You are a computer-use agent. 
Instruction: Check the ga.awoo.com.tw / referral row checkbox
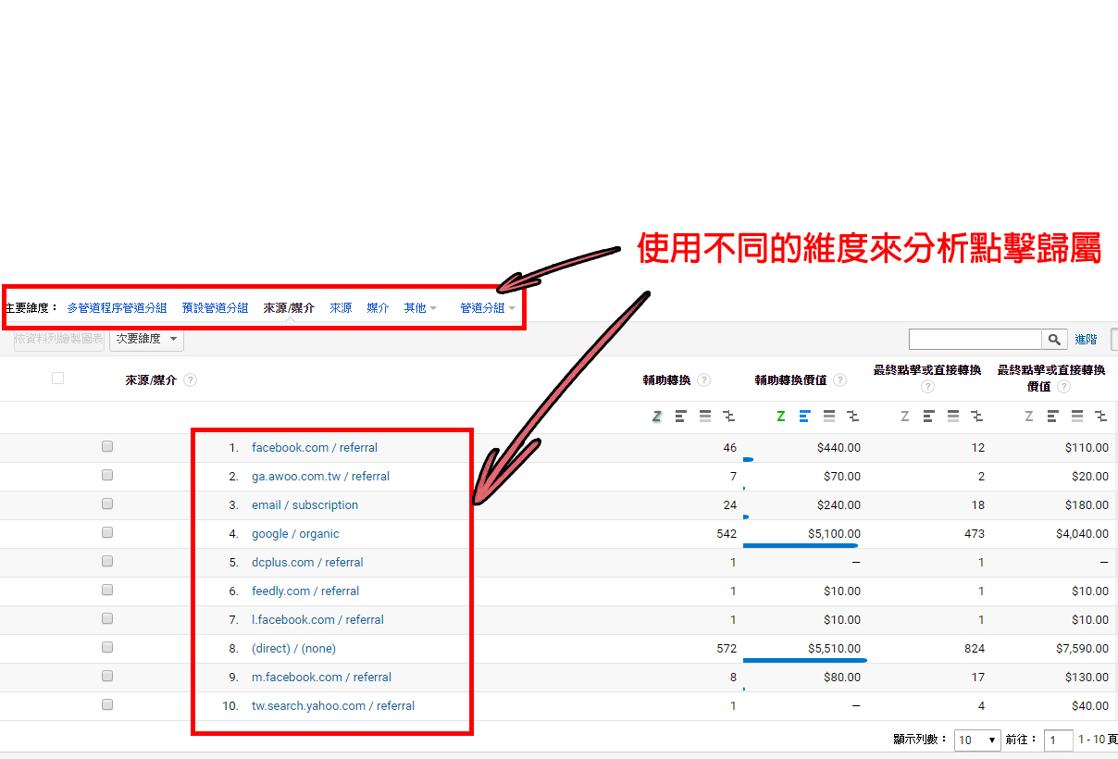107,475
